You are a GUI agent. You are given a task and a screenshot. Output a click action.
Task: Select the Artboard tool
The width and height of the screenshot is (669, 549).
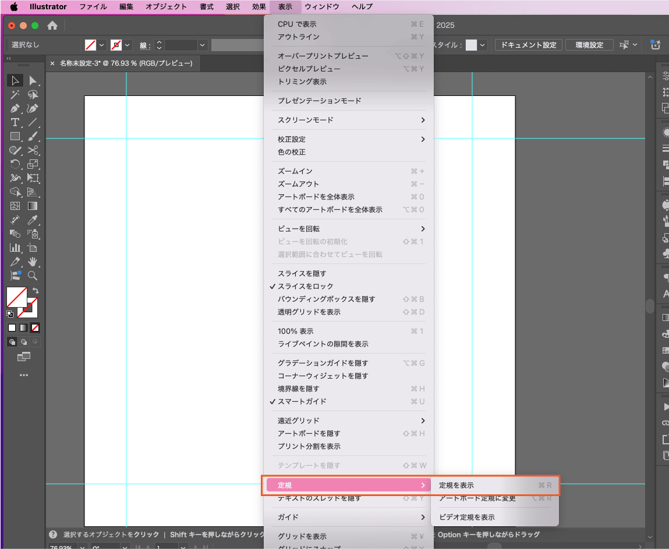pyautogui.click(x=33, y=248)
